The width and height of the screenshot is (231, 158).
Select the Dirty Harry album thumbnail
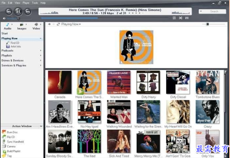point(148,82)
